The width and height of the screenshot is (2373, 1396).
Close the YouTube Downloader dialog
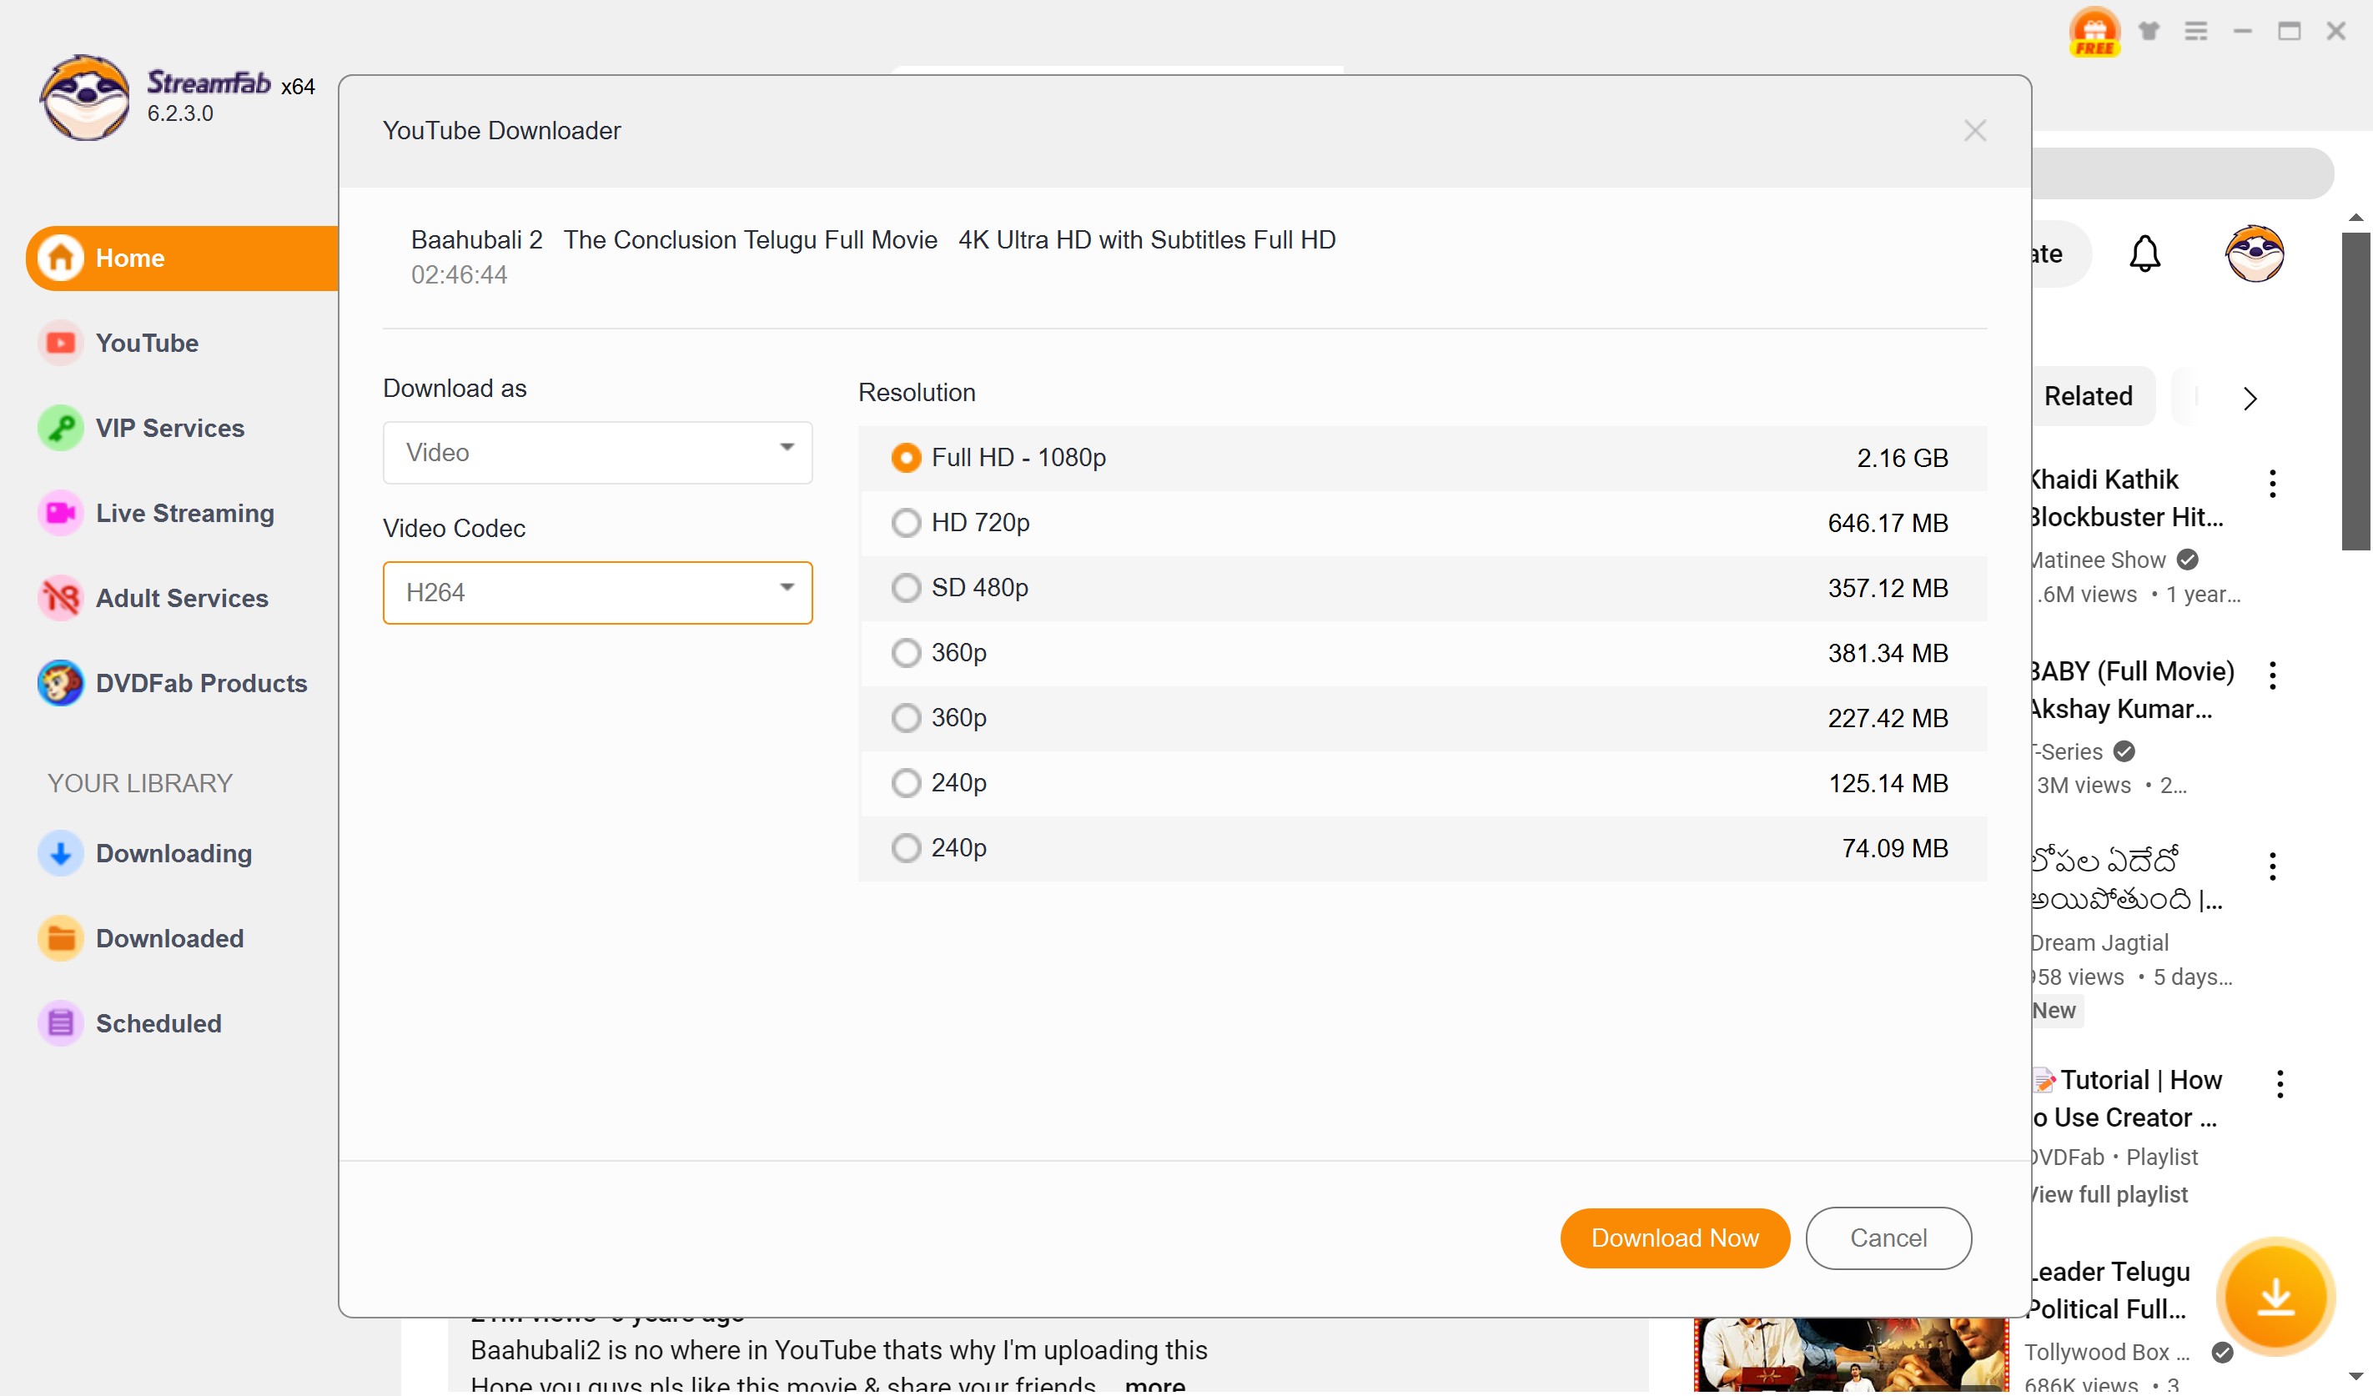click(1974, 131)
